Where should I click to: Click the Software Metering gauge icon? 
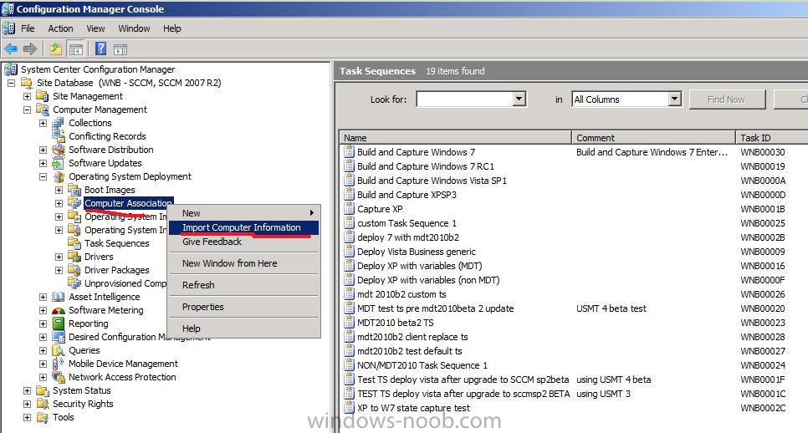tap(59, 310)
